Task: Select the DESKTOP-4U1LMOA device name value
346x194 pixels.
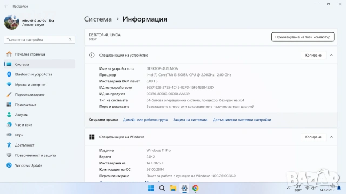Action: pos(162,68)
